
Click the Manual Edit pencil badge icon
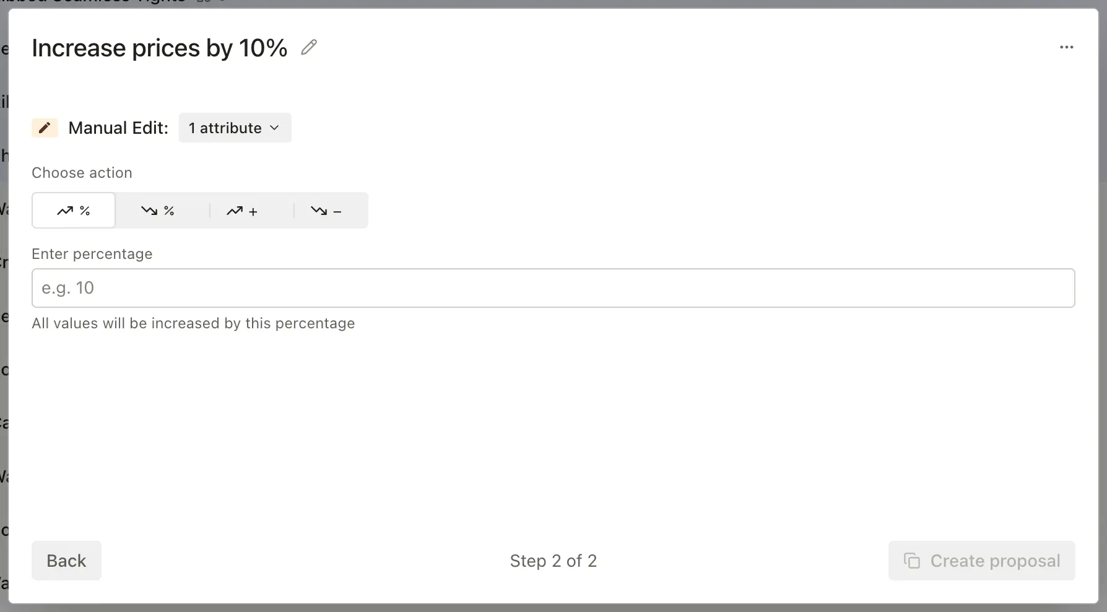coord(44,128)
